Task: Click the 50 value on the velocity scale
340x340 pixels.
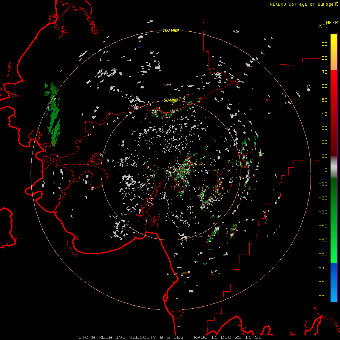Action: coord(325,100)
